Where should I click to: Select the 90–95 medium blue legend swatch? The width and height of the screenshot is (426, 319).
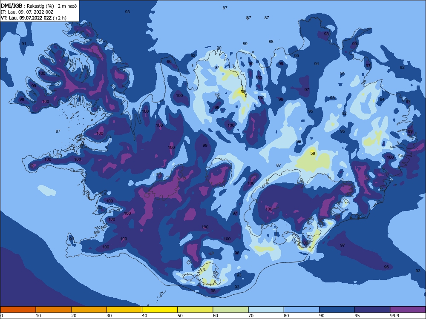coord(337,310)
